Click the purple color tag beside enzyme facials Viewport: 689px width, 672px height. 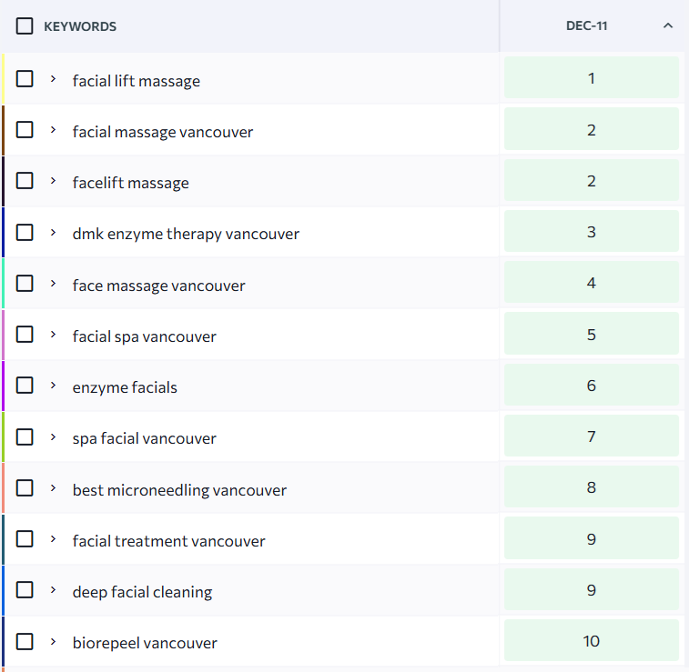click(3, 386)
